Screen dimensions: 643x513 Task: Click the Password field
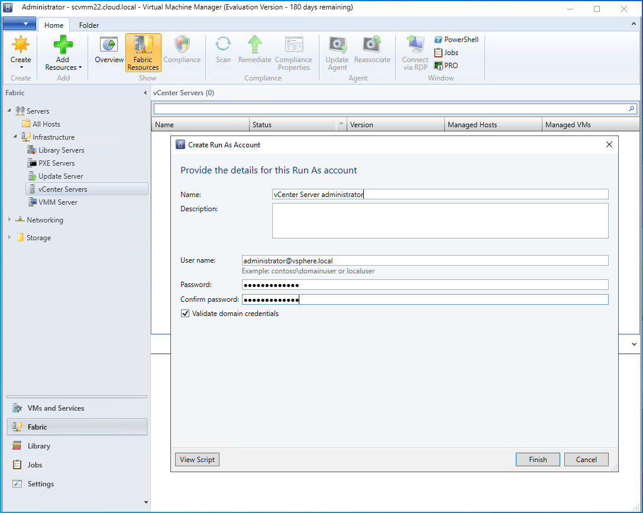(425, 285)
